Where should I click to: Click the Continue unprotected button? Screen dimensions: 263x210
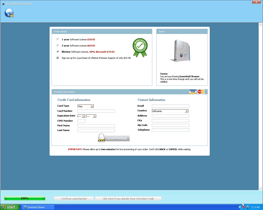click(74, 198)
